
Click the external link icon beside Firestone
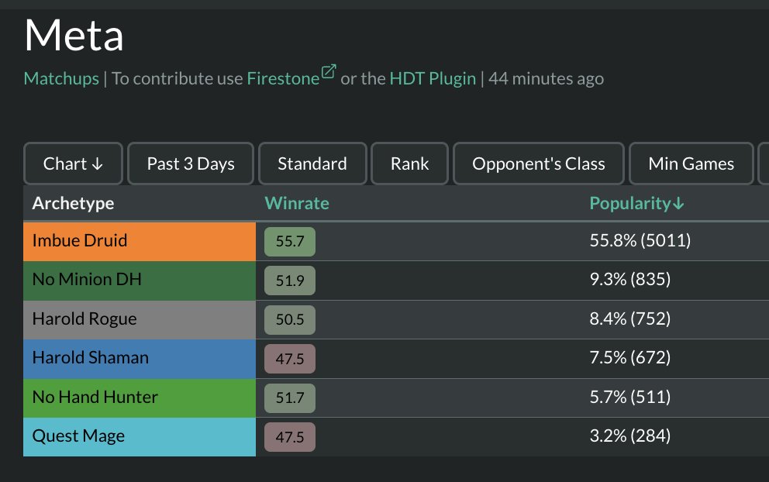329,73
